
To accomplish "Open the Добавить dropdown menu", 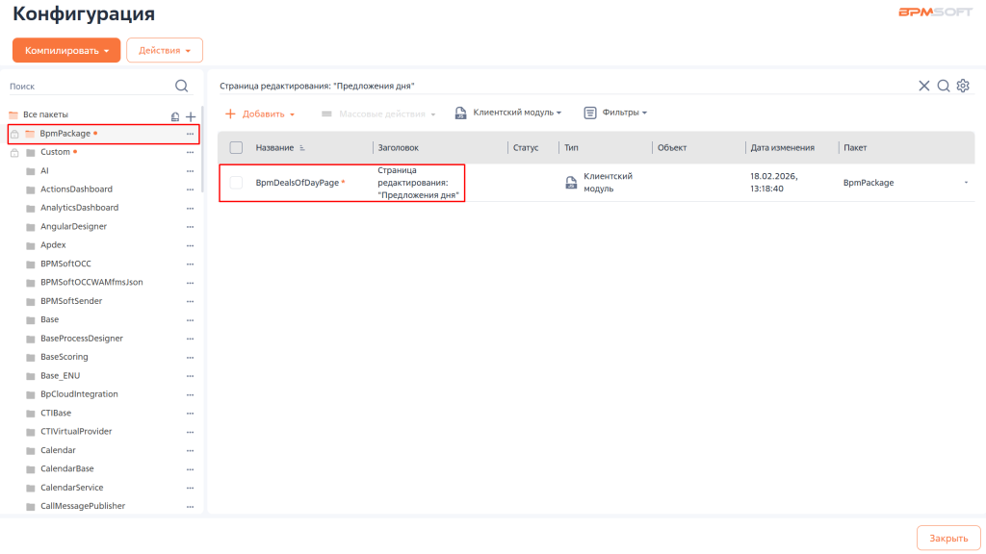I will pos(260,113).
